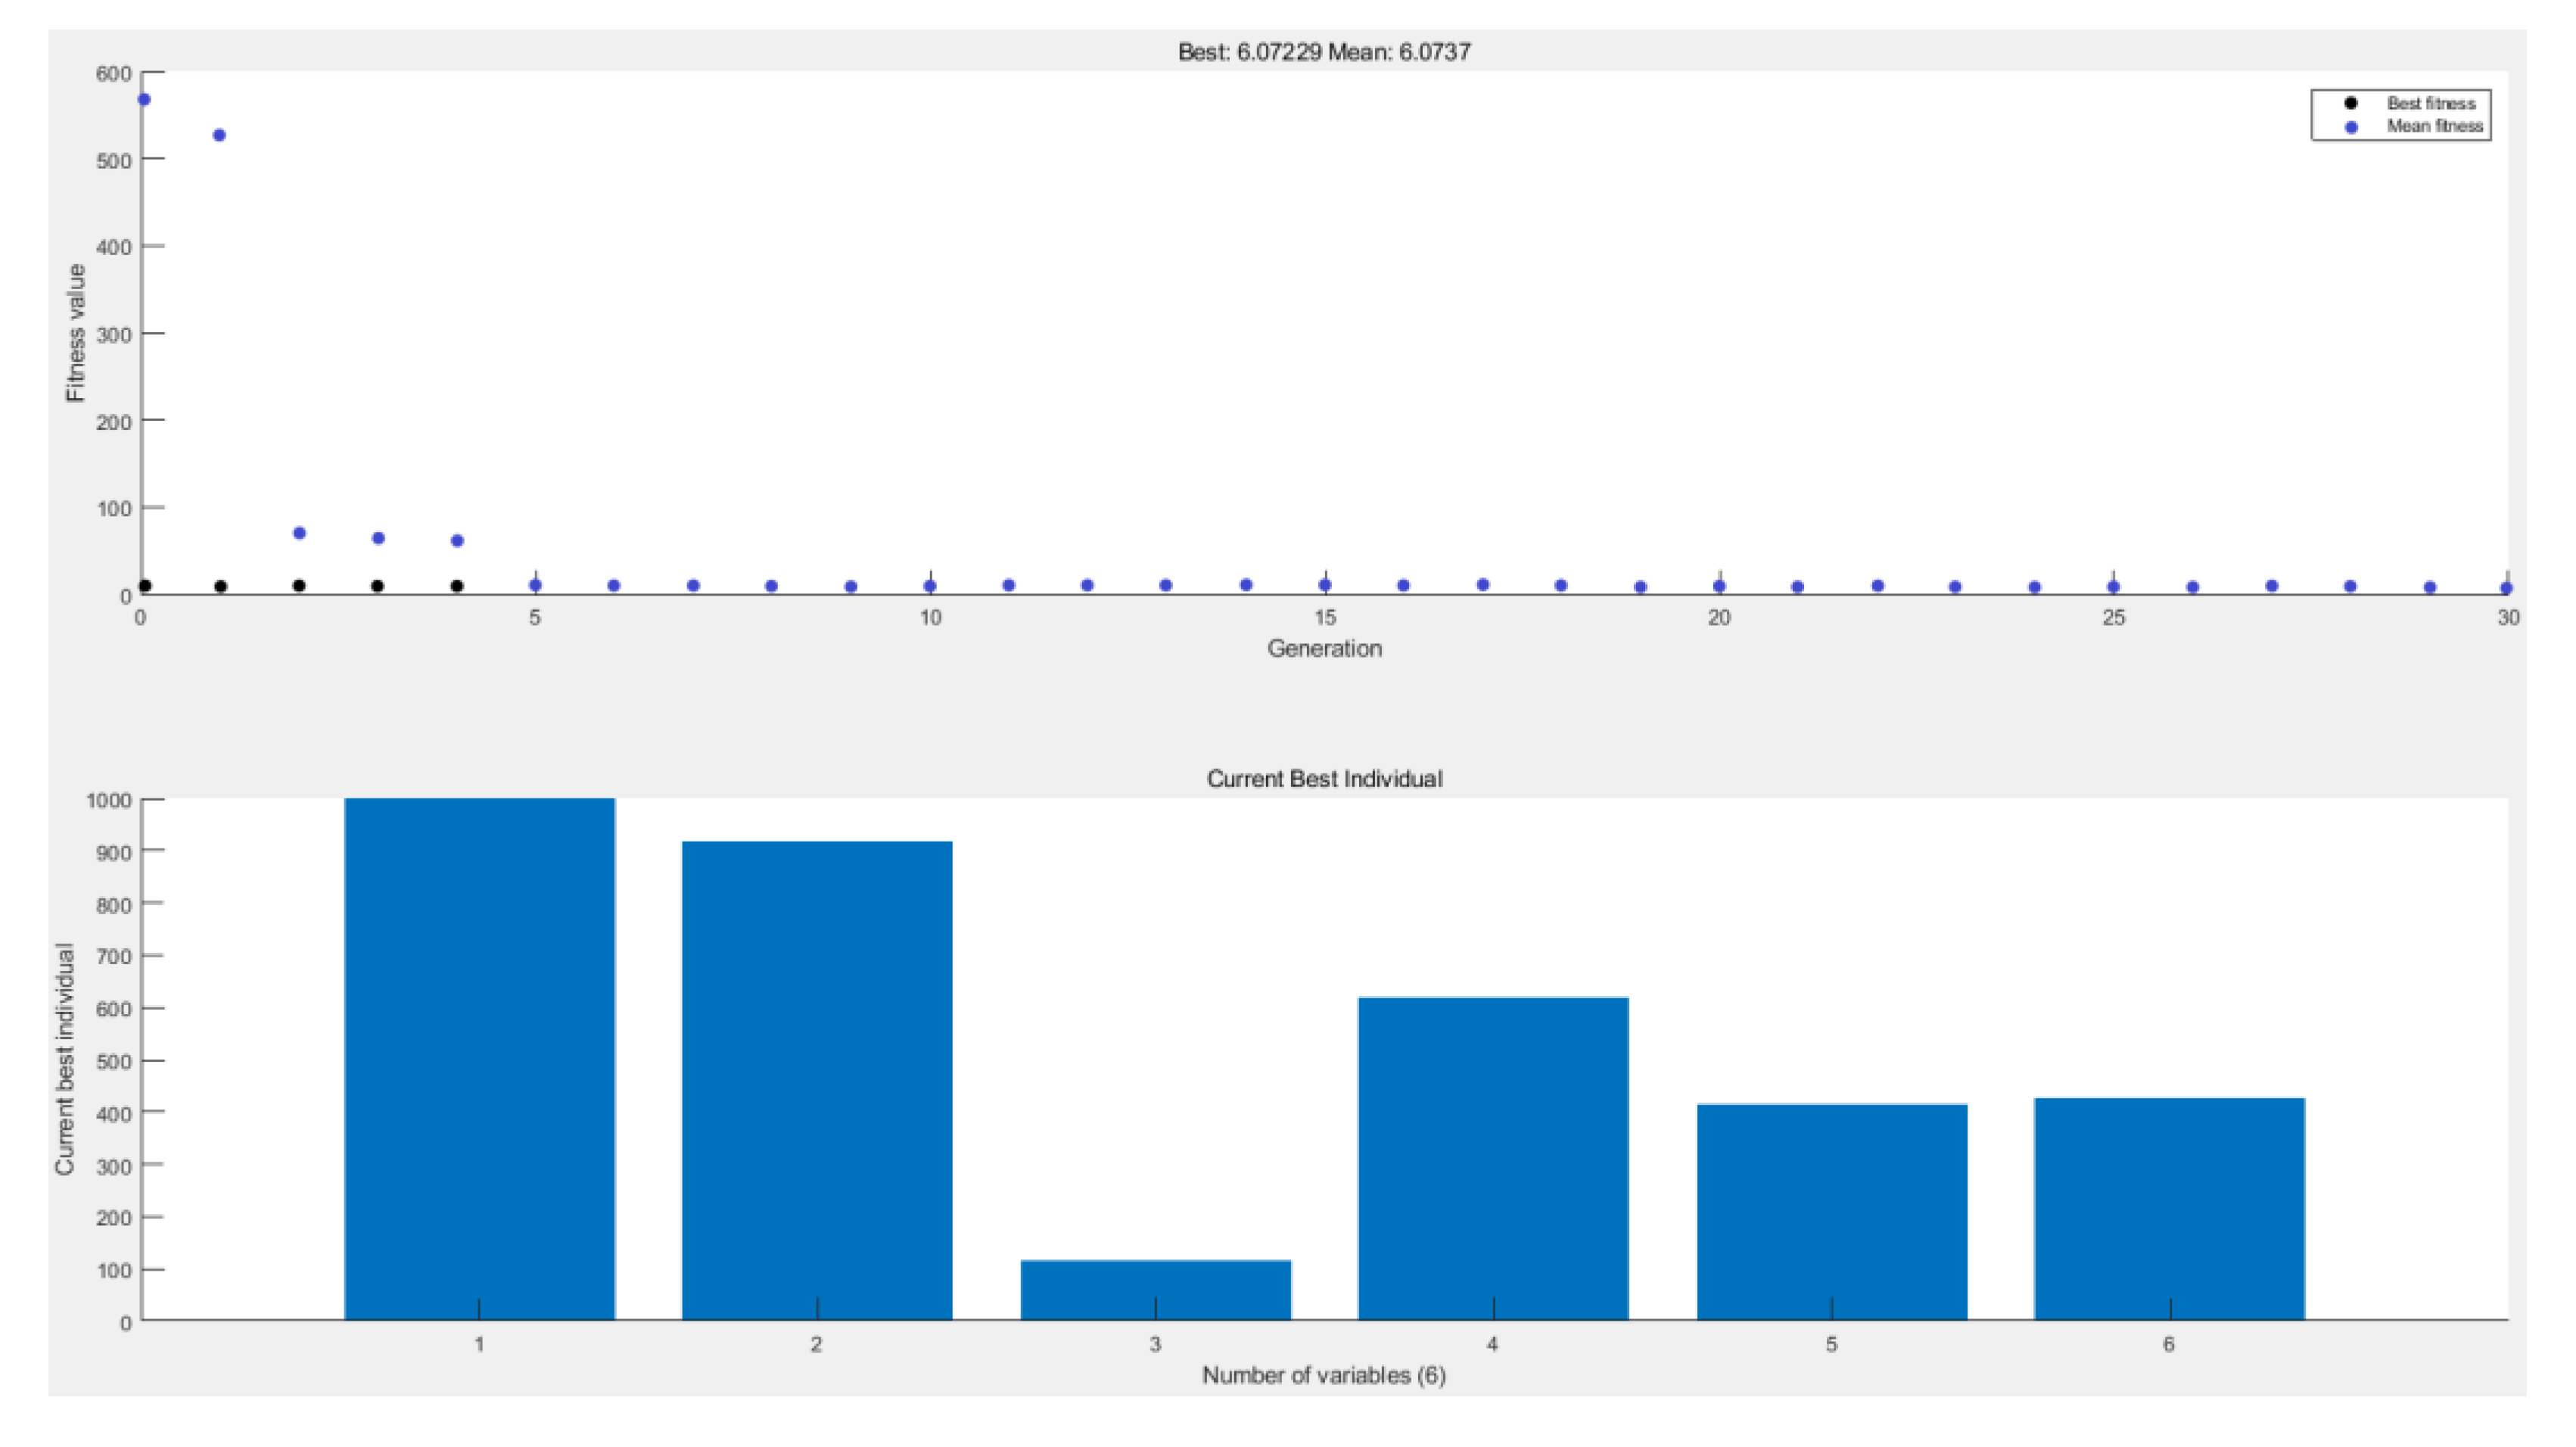The width and height of the screenshot is (2576, 1447).
Task: Click the 'Best: 6.07229 Mean: 6.0737' title
Action: click(1324, 52)
